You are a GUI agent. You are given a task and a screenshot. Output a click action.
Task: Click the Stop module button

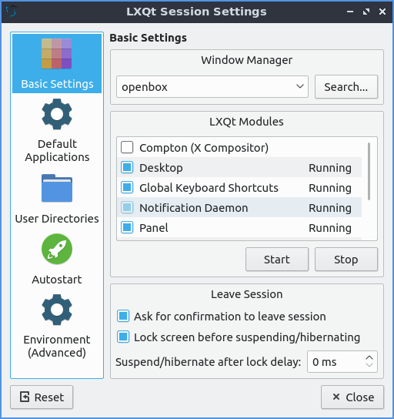[x=346, y=260]
